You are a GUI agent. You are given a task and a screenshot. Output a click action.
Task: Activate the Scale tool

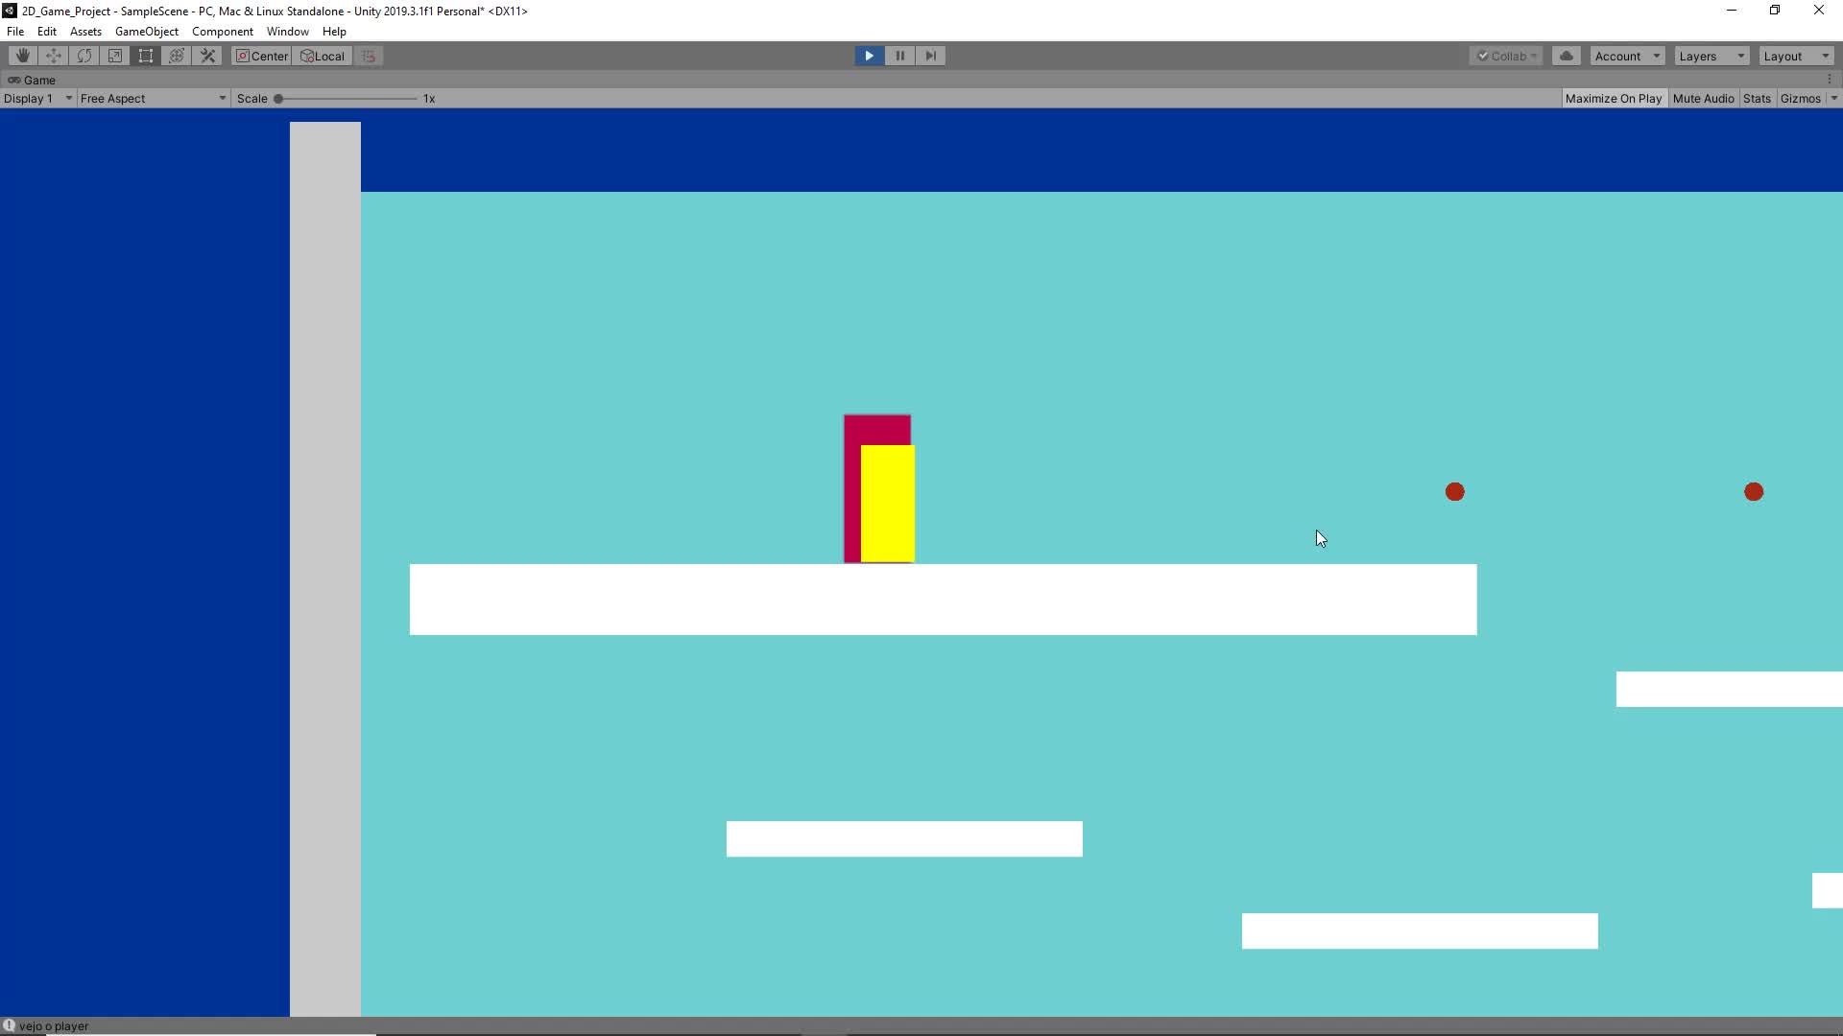pos(115,56)
